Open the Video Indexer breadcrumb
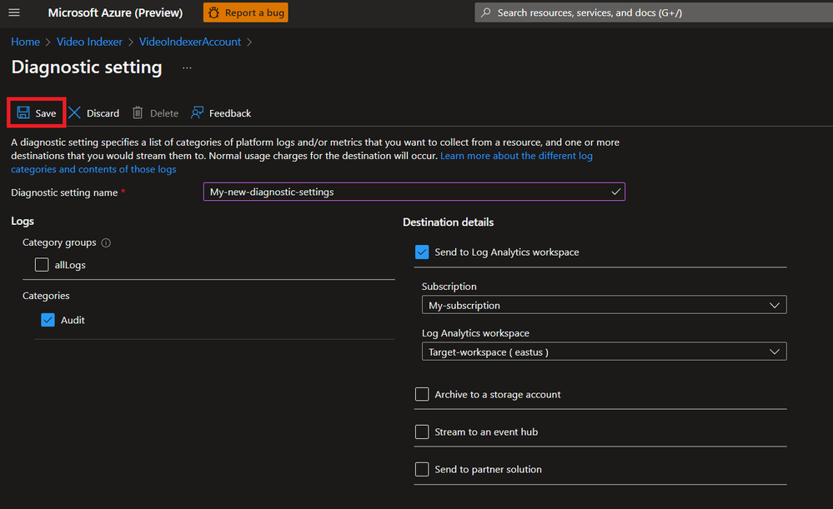Screen dimensions: 833x509 click(89, 42)
